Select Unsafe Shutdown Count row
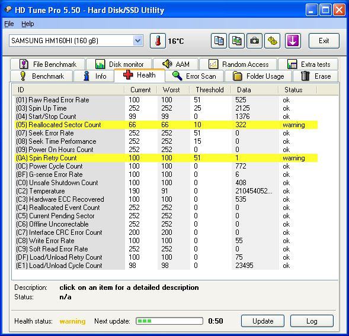The width and height of the screenshot is (349, 336). 167,183
